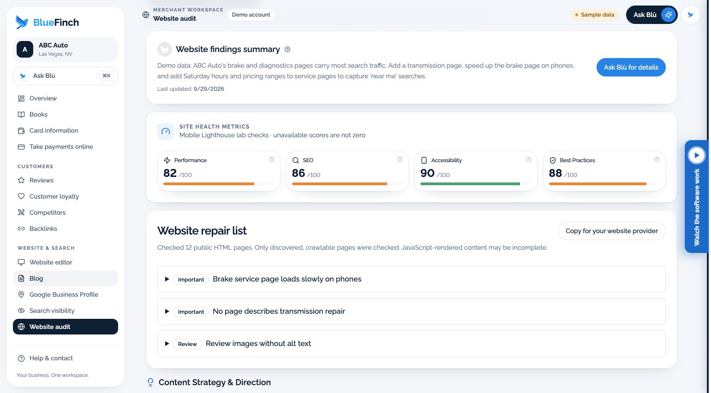
Task: Expand Brake service page loads slowly item
Action: (x=412, y=279)
